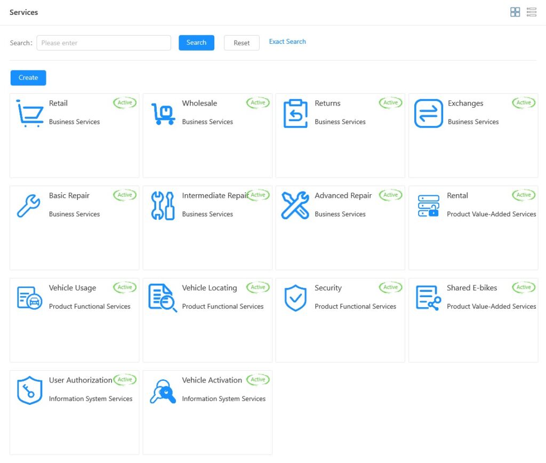Click the Rental server lock icon

point(428,206)
